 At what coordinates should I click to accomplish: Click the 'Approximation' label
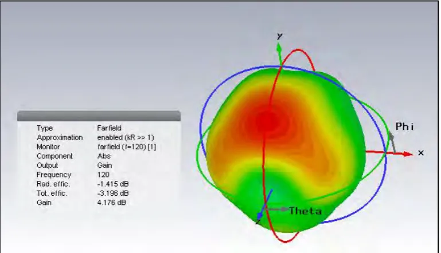[x=60, y=137]
